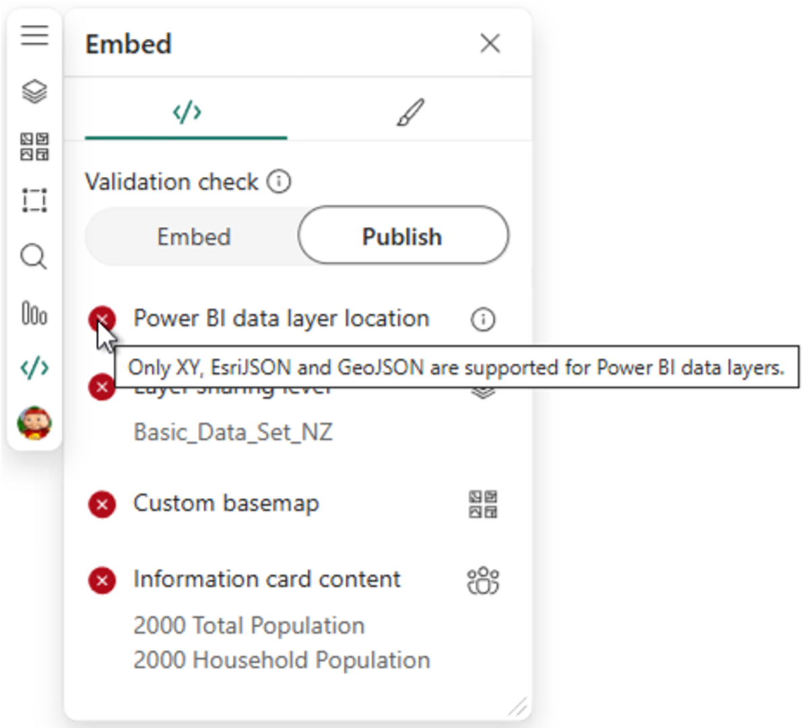
Task: Click the Basic_Data_Set_NZ layer name
Action: 233,432
